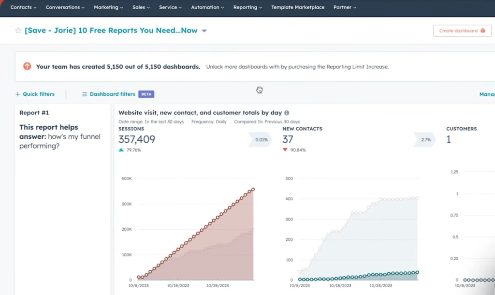Screen dimensions: 495x295
Task: Click the 'Frequency: Daily' text
Action: click(209, 121)
